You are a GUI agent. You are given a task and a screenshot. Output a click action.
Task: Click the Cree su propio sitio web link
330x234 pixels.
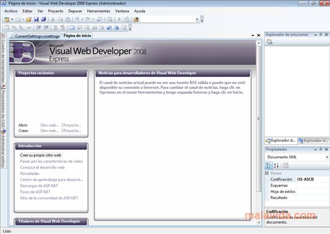point(41,155)
